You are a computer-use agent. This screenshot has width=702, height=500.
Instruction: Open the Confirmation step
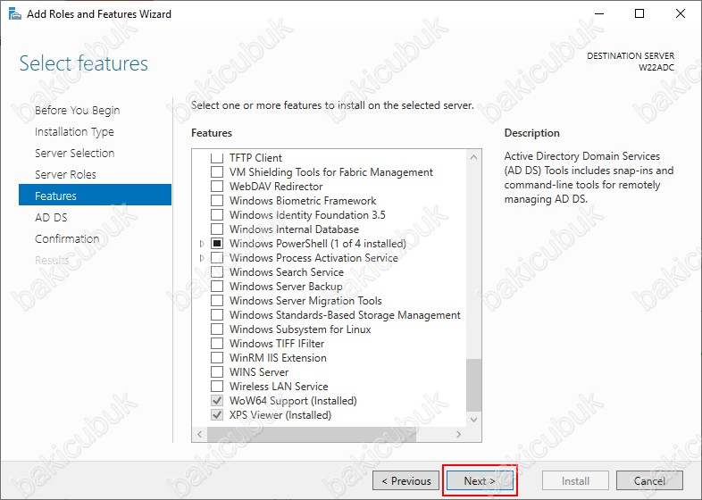67,239
